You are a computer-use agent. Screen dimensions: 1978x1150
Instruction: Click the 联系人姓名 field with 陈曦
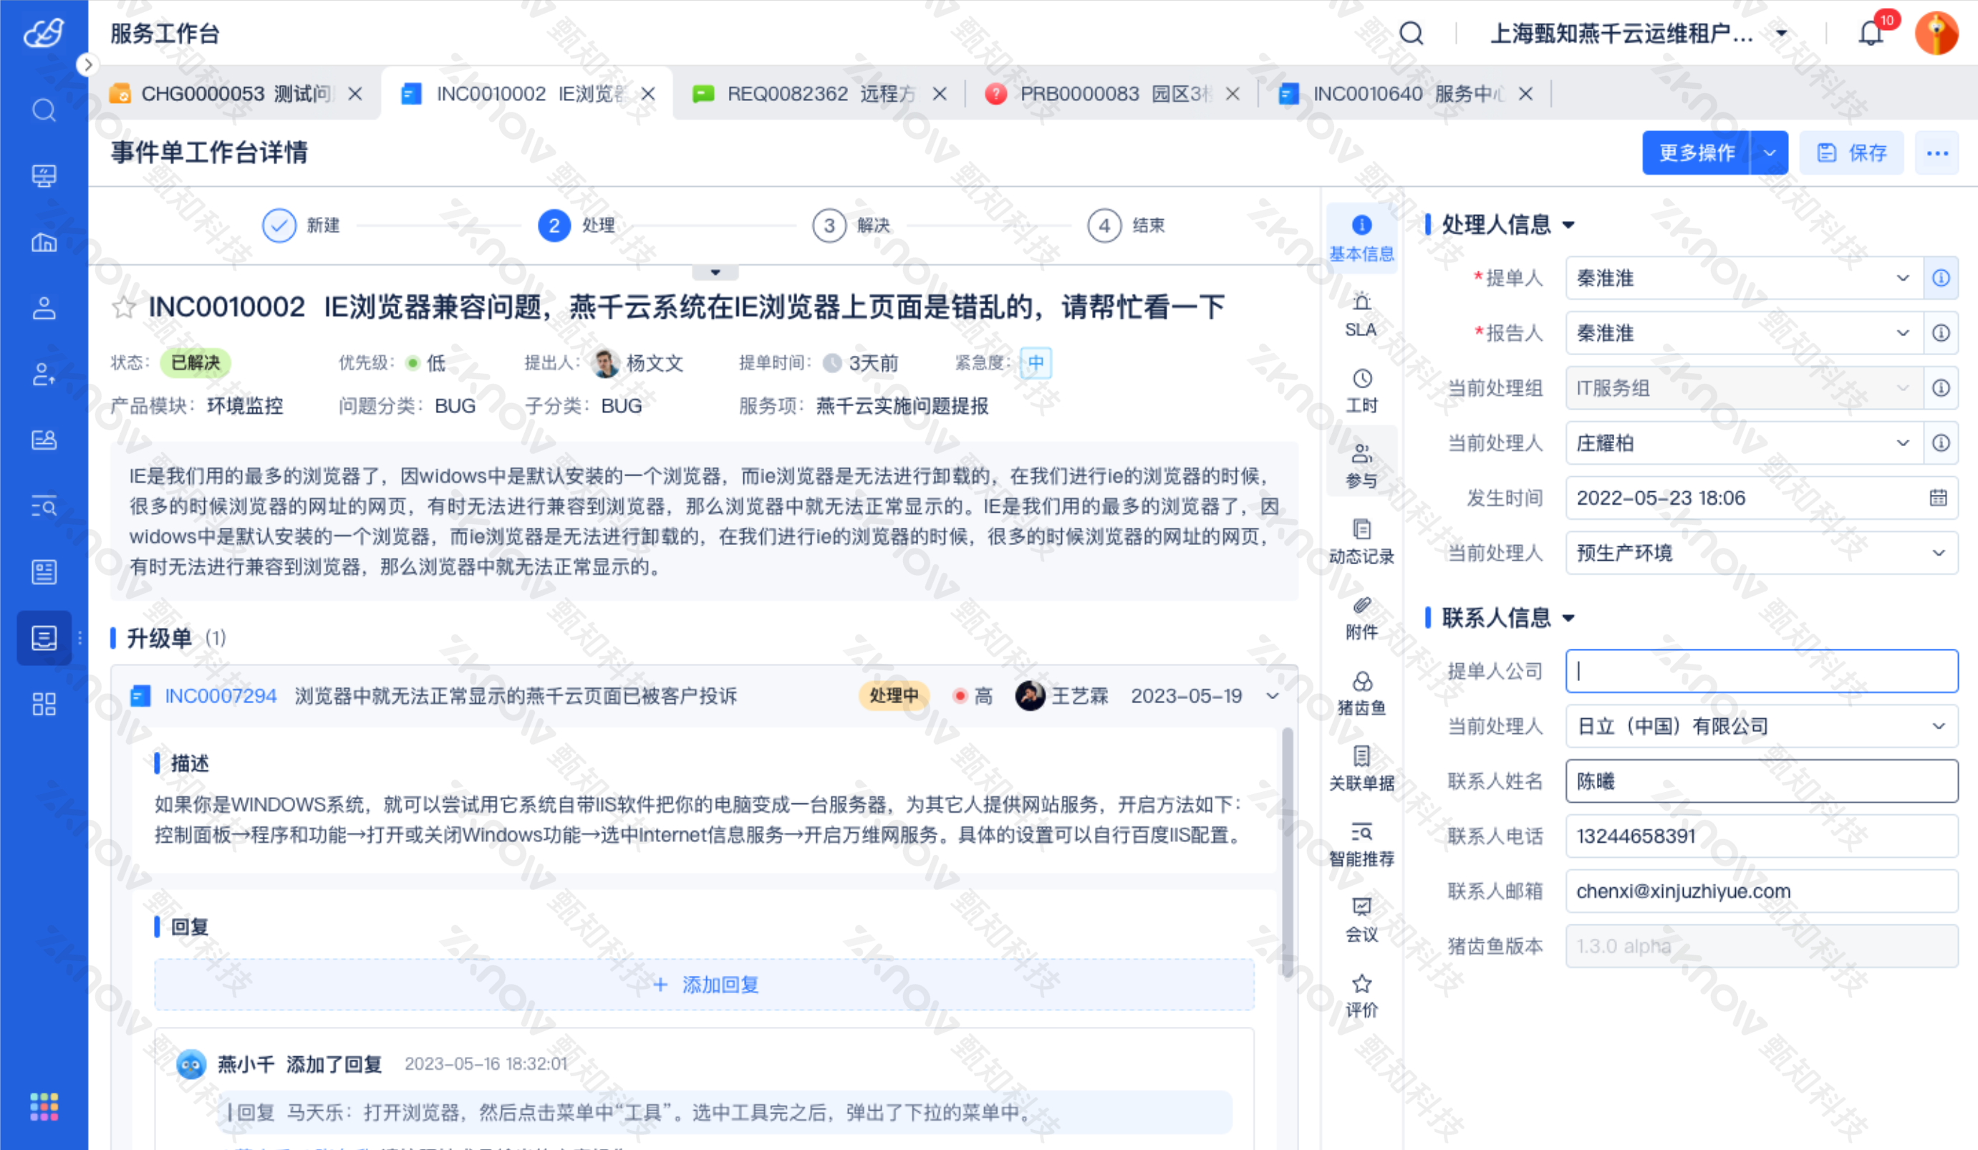tap(1761, 781)
